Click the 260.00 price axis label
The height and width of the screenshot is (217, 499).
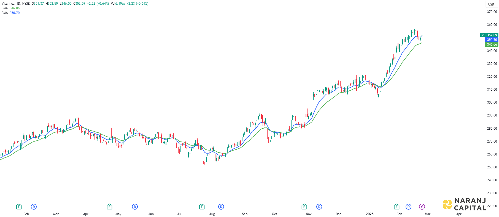click(x=492, y=154)
